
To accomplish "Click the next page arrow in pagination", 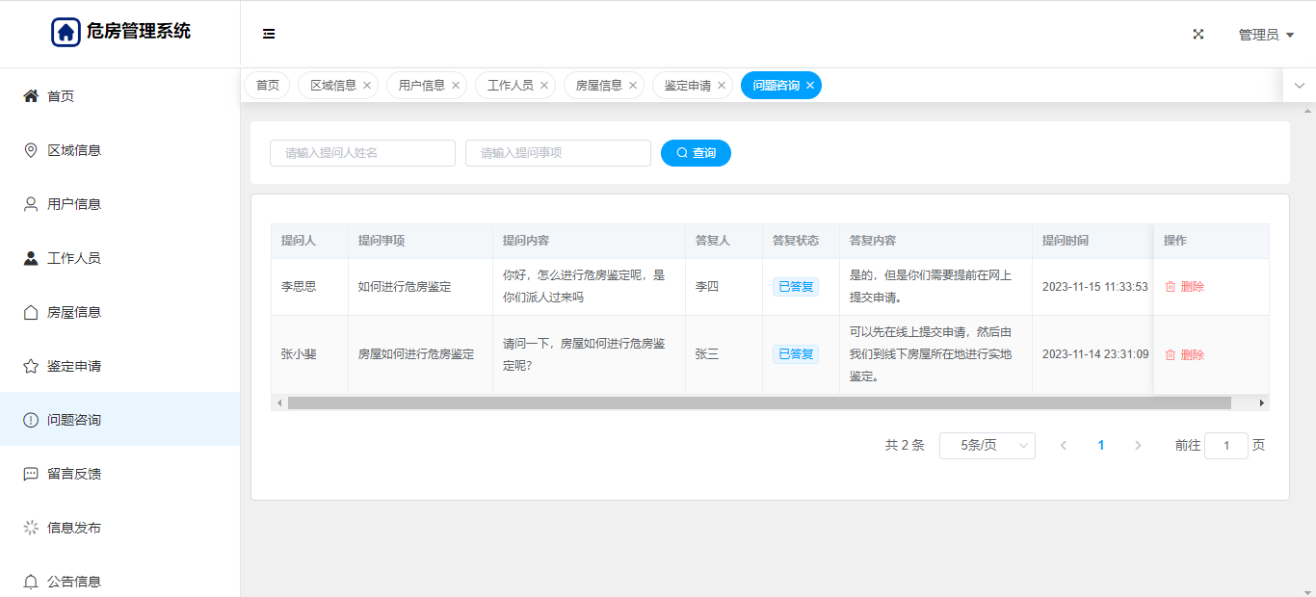I will click(1138, 445).
